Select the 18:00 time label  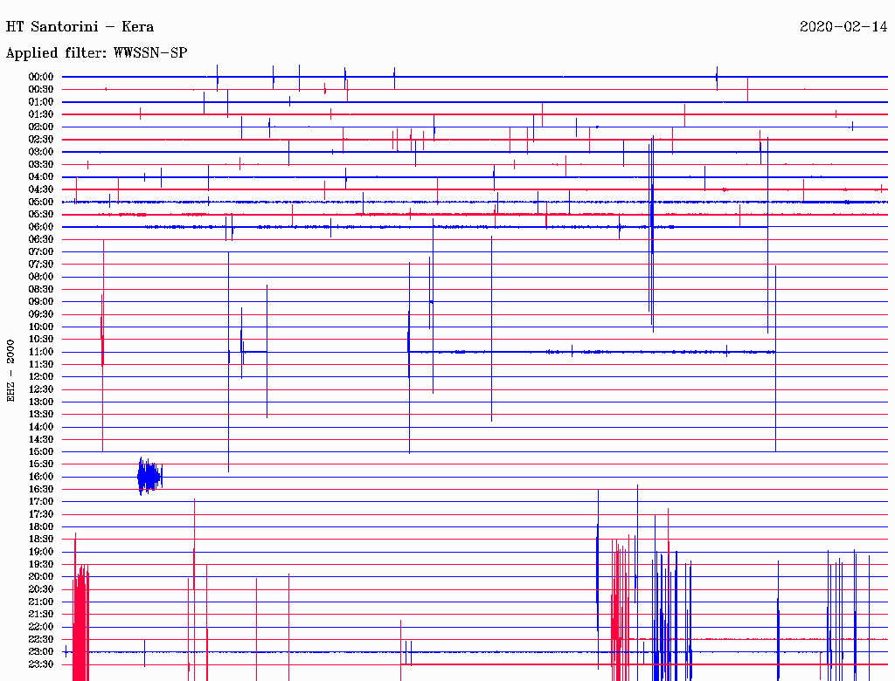[41, 526]
